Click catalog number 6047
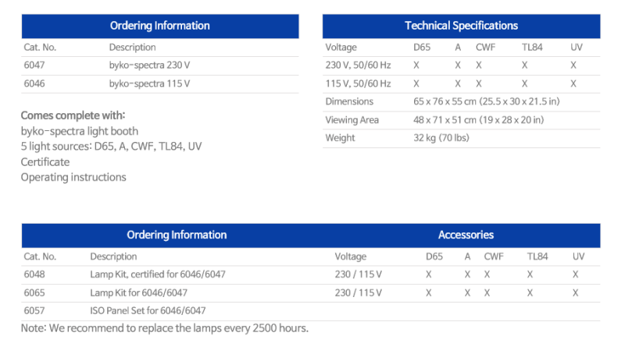625x354 pixels. coord(35,65)
